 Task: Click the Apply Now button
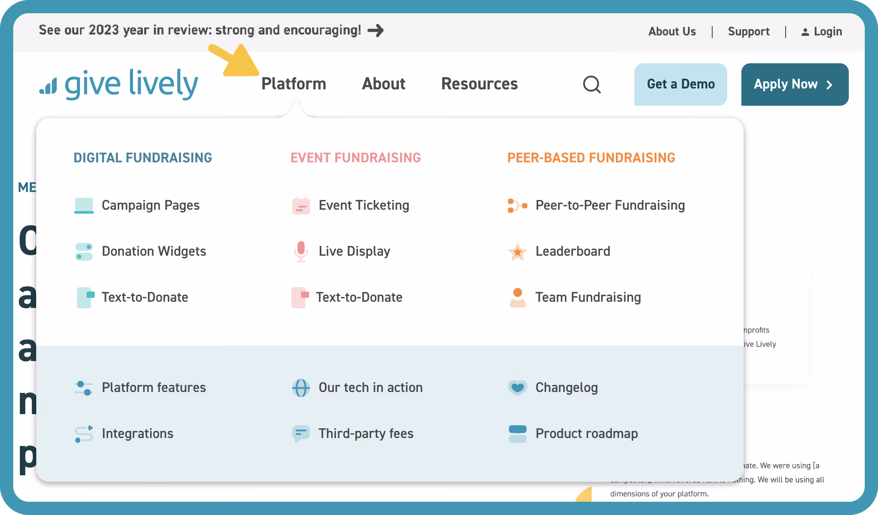795,85
